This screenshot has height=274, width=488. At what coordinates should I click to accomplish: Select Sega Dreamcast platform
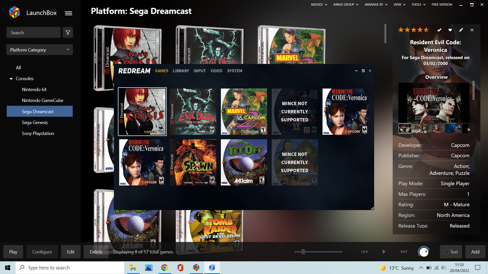click(40, 111)
